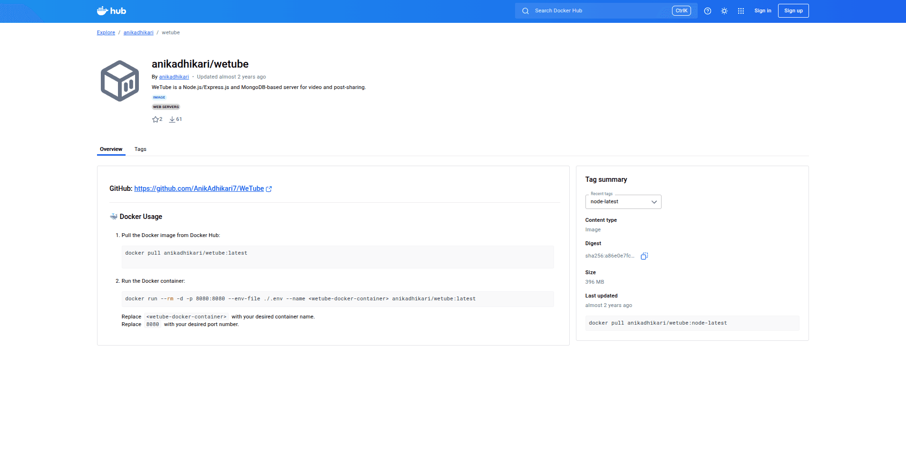
Task: Click the WEB SERVERS category chip
Action: [x=166, y=107]
